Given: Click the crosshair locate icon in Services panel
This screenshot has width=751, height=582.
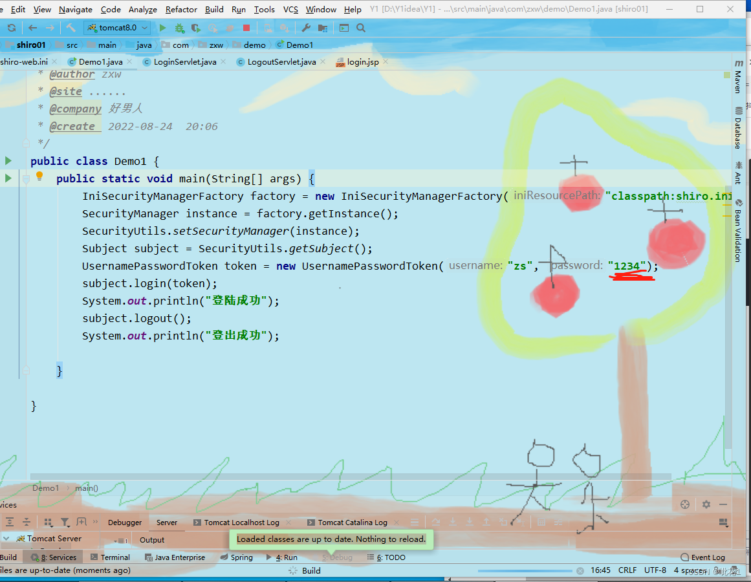Looking at the screenshot, I should (685, 504).
